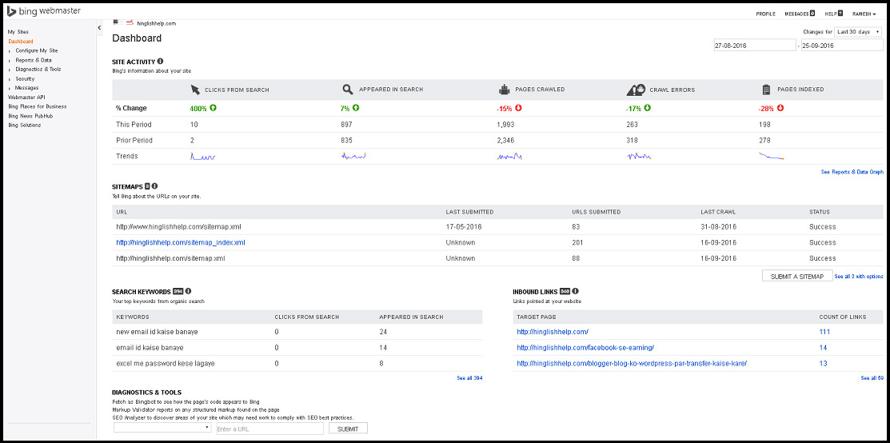The height and width of the screenshot is (443, 890).
Task: Click the Clicks From Search cursor icon
Action: (x=195, y=90)
